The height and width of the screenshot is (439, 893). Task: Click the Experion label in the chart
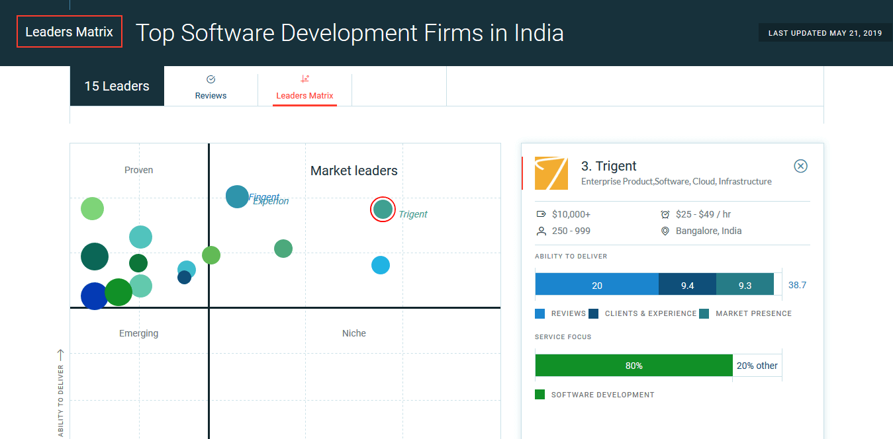pos(271,202)
